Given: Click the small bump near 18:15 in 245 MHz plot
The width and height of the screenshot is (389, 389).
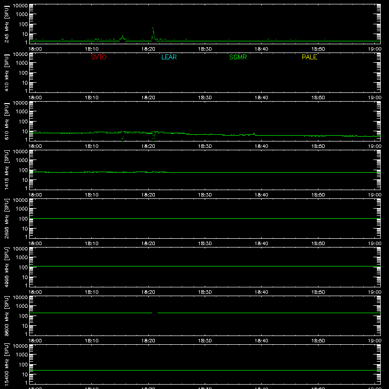Looking at the screenshot, I should coord(123,38).
